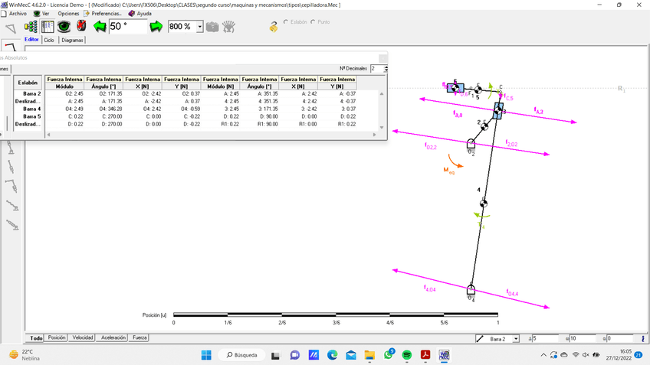Screen dimensions: 650x365
Task: Click the eye view icon in toolbar
Action: [64, 27]
